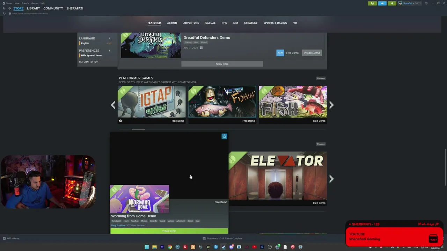The height and width of the screenshot is (251, 447).
Task: Open the notifications bell
Action: pyautogui.click(x=392, y=3)
